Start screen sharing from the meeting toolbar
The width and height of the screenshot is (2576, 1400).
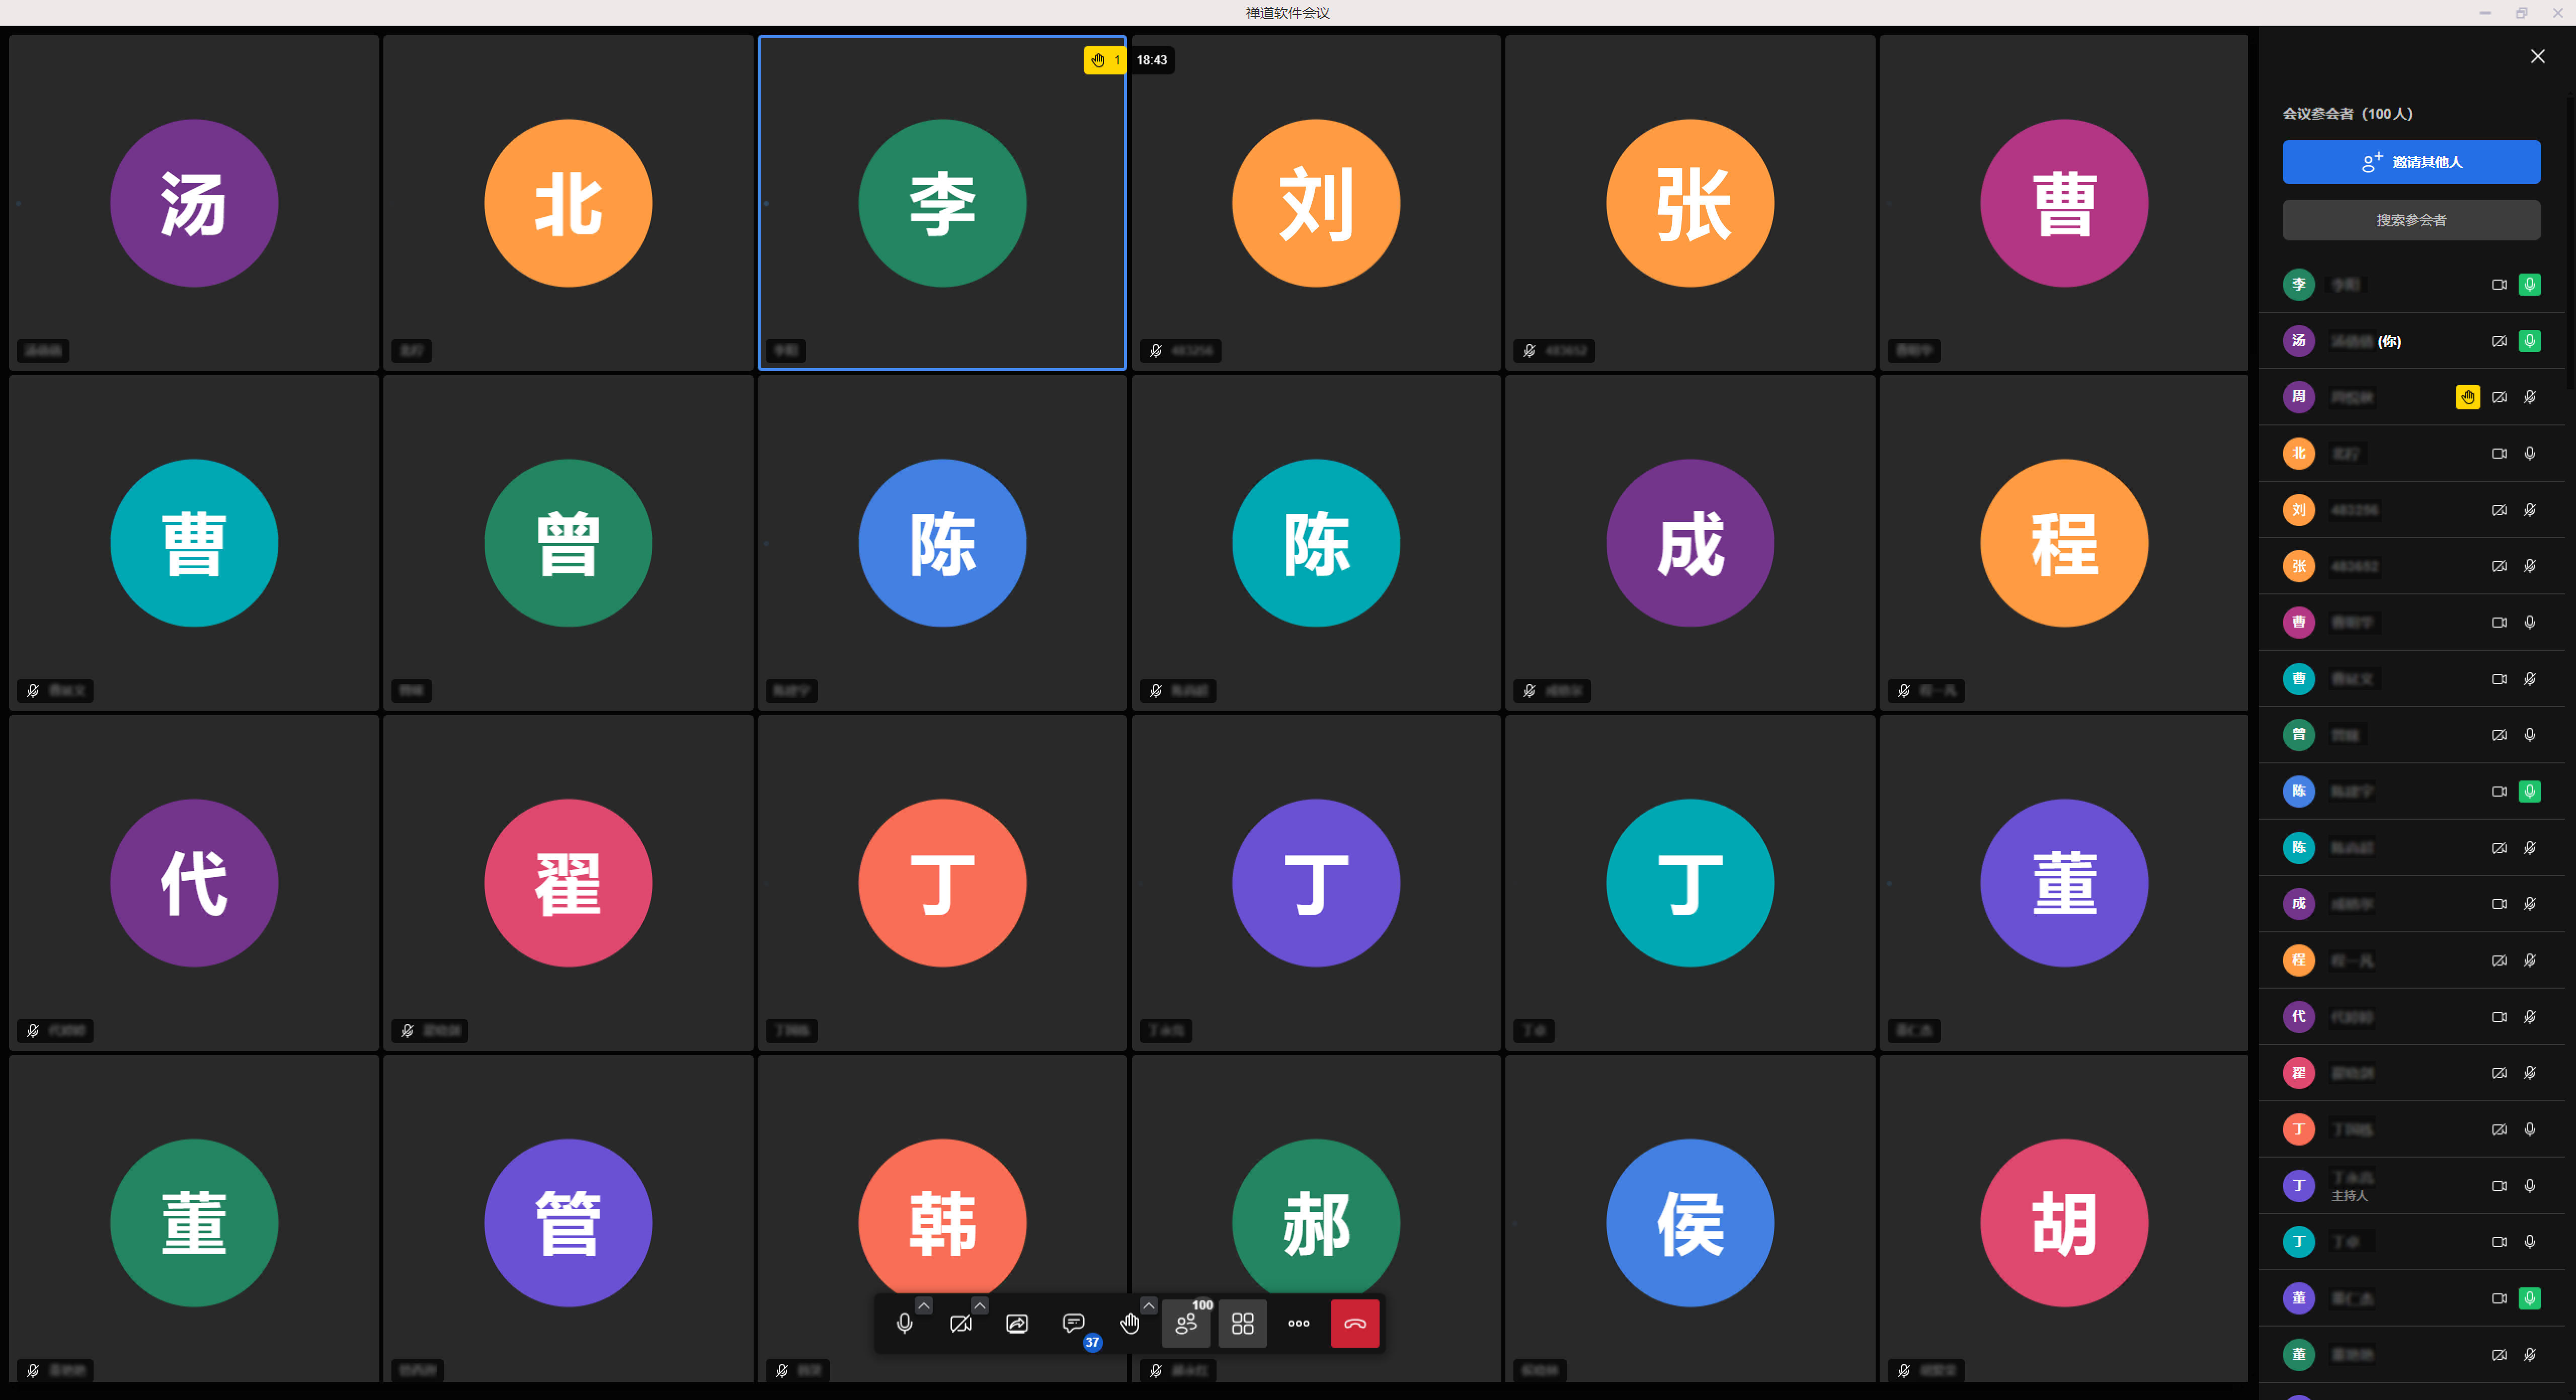pyautogui.click(x=1017, y=1323)
